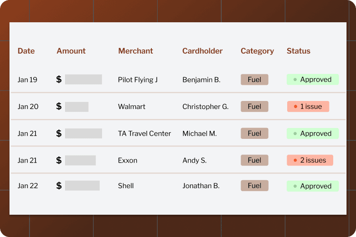Select the Fuel tag in the Walmart row

[x=254, y=107]
